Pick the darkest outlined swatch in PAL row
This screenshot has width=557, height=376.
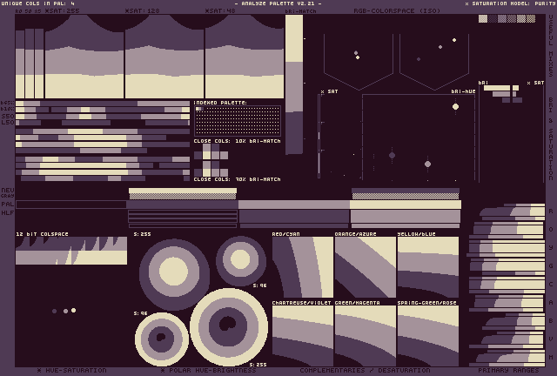tap(71, 205)
